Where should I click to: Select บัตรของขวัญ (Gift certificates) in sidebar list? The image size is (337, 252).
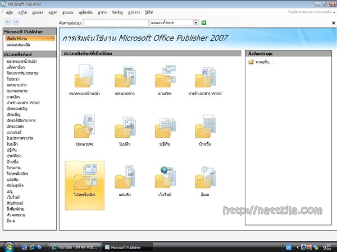[x=17, y=109]
